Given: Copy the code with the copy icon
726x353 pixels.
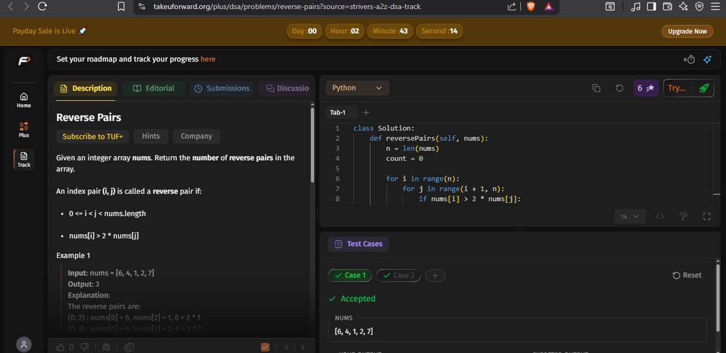Looking at the screenshot, I should coord(596,88).
